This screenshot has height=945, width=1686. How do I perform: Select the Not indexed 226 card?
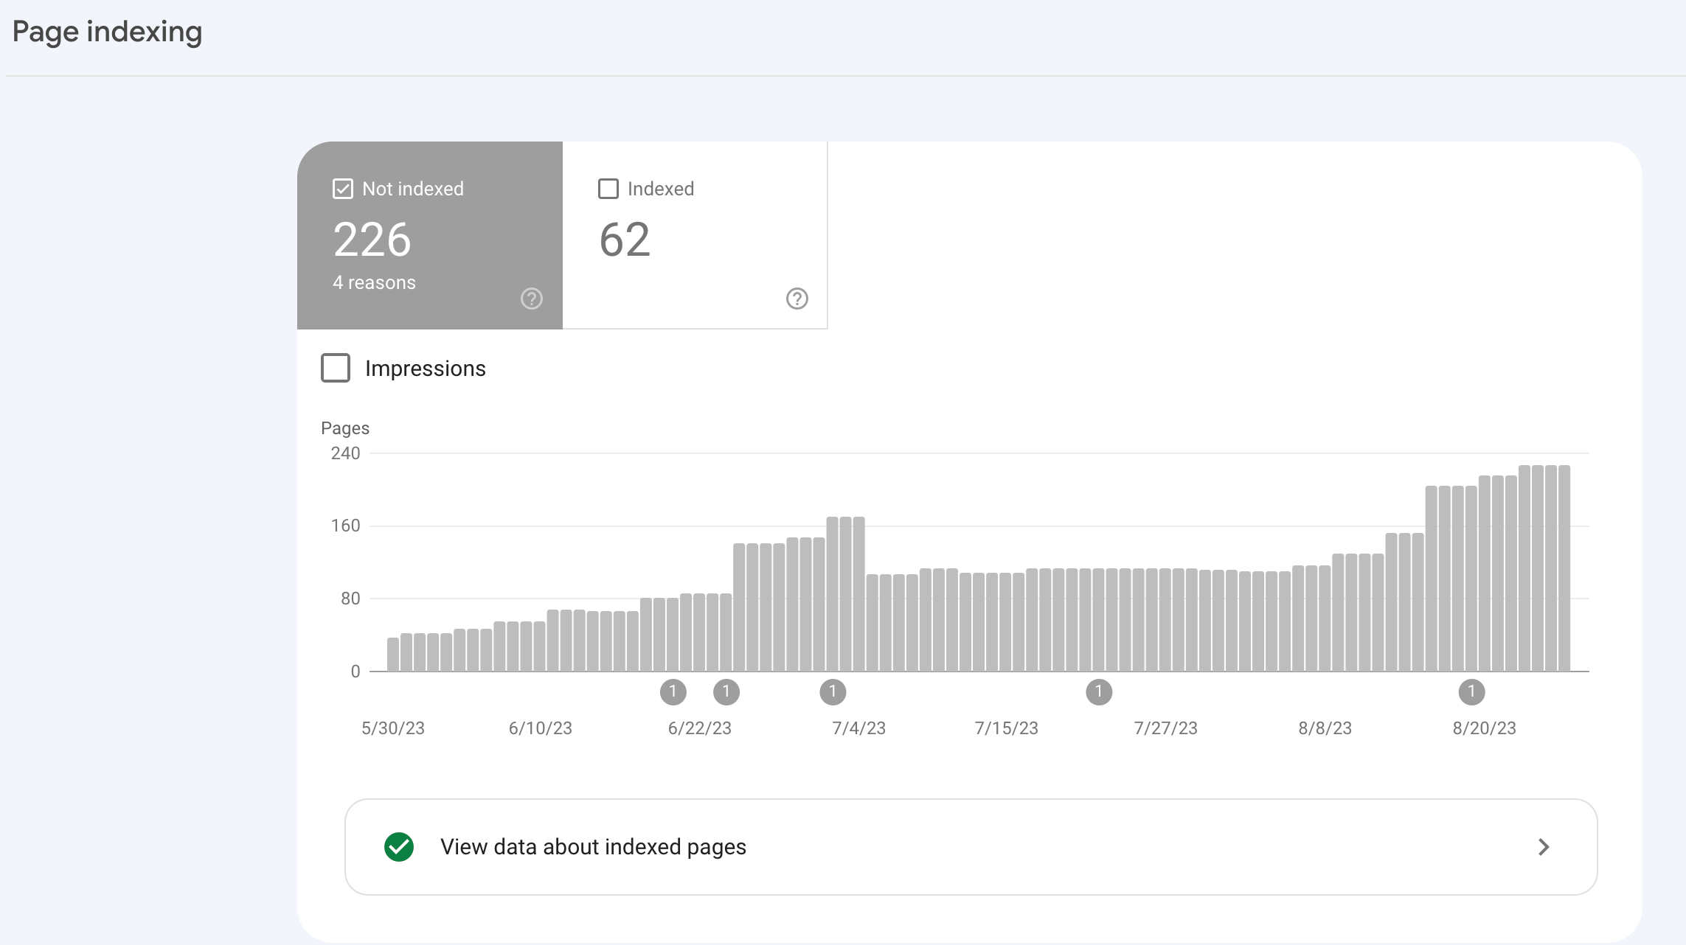(x=430, y=235)
